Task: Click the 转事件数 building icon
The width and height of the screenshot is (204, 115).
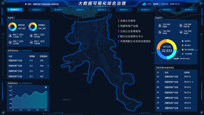Action: pos(181,25)
